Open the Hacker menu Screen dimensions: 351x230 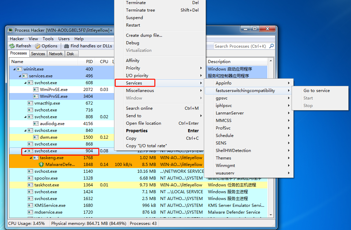[x=17, y=39]
